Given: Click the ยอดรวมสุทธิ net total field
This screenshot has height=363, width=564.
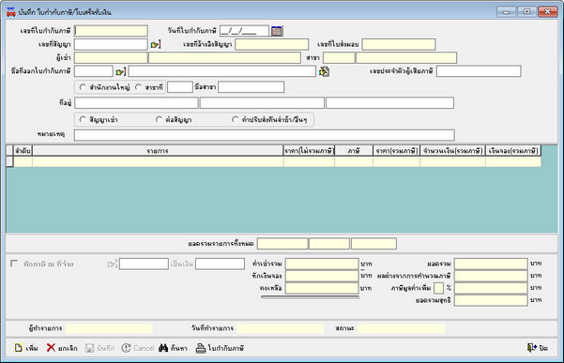Looking at the screenshot, I should [x=491, y=300].
